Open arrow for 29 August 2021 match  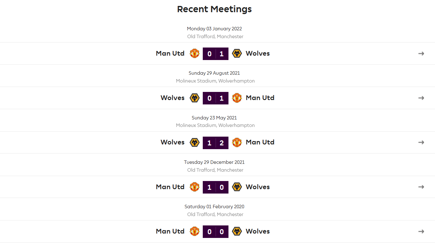421,98
